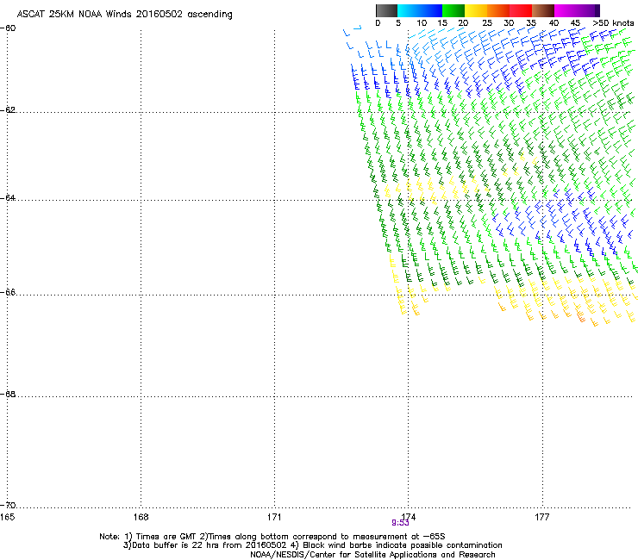Click the longitude label 174
The image size is (638, 560).
(x=409, y=517)
